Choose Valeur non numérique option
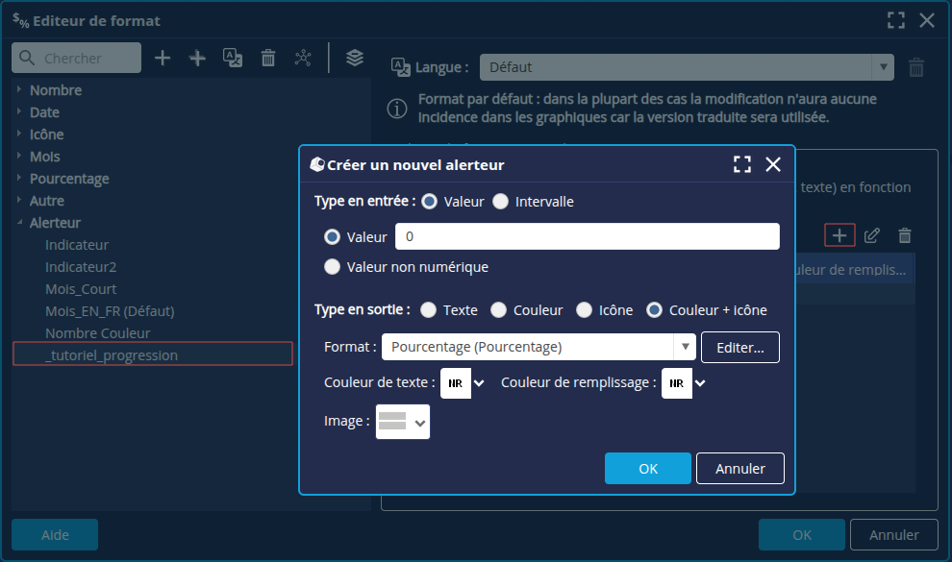Screen dimensions: 952x562 [x=333, y=267]
